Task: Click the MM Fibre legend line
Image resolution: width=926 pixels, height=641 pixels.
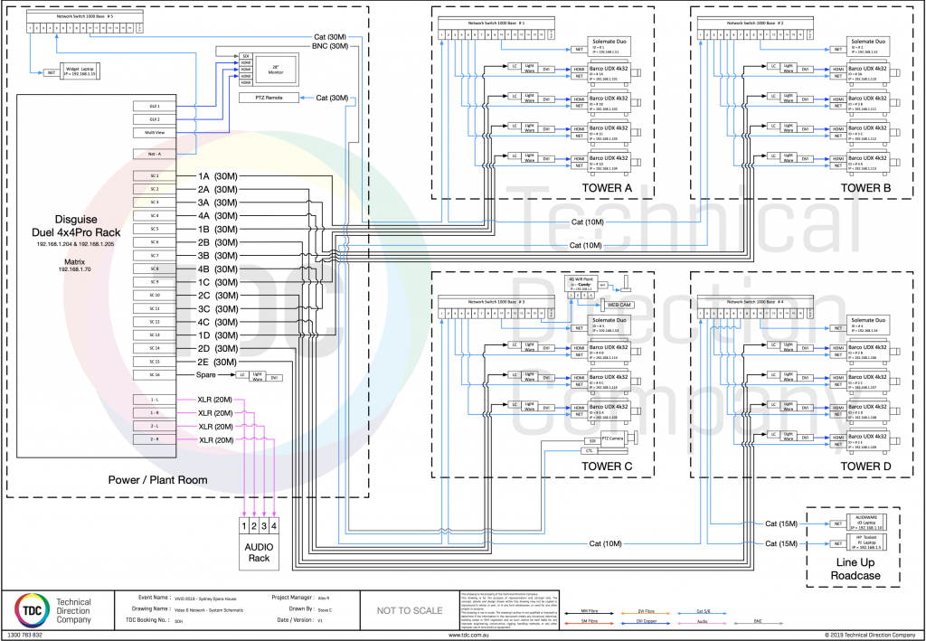Action: point(589,614)
